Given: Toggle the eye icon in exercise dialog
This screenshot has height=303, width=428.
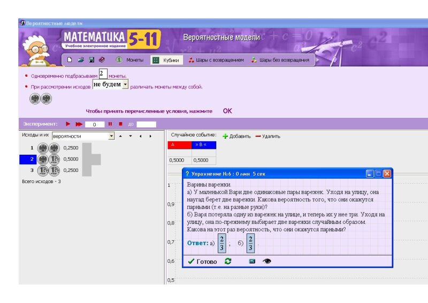Looking at the screenshot, I should click(x=266, y=261).
